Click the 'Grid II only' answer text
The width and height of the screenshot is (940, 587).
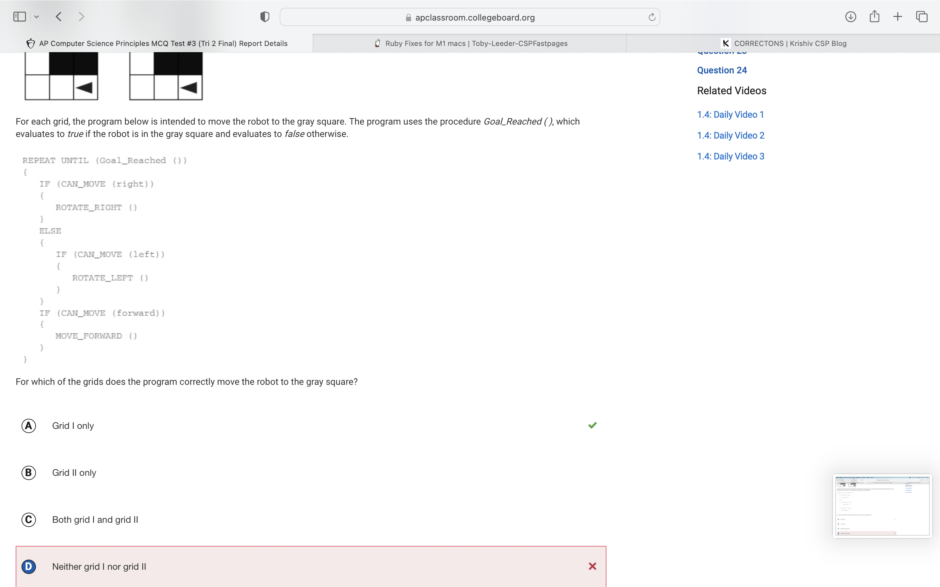coord(74,473)
